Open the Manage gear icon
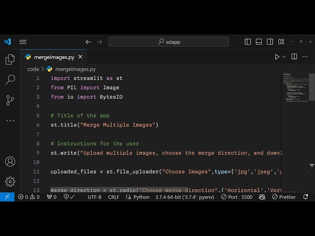Screen dimensions: 315x236 [x=10, y=181]
